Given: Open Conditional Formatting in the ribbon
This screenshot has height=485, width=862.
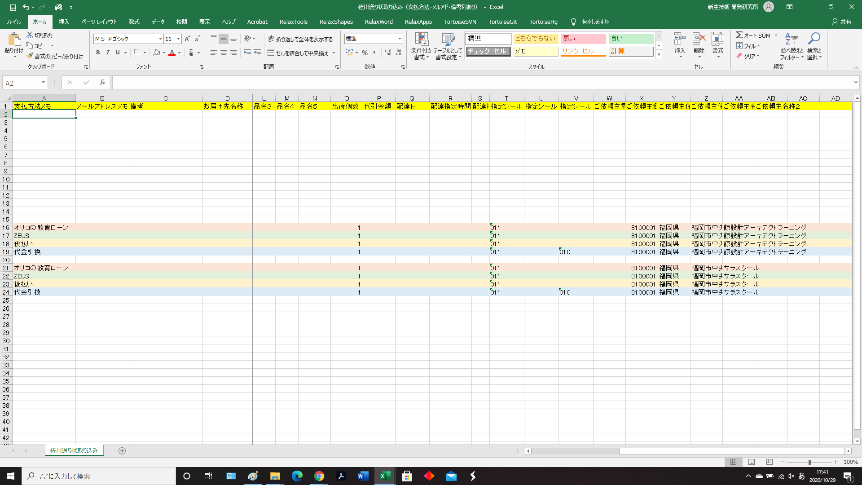Looking at the screenshot, I should pos(421,45).
